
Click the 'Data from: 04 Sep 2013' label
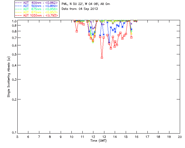point(80,9)
